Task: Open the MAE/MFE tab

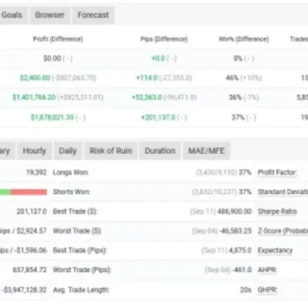Action: coord(206,151)
